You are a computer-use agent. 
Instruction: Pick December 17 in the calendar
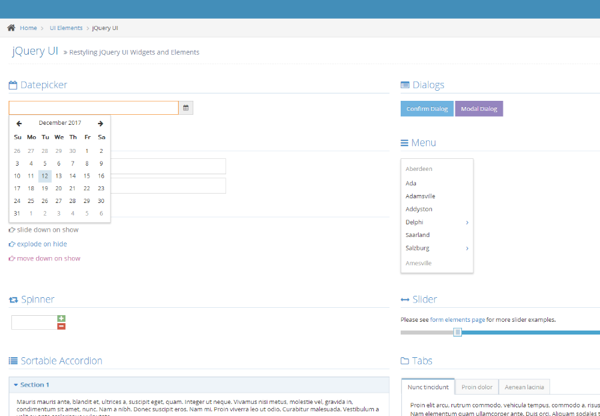click(x=17, y=189)
